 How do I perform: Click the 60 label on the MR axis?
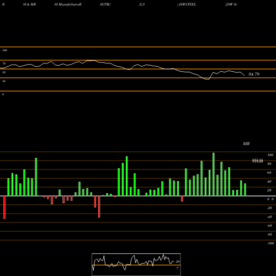(x=269, y=173)
